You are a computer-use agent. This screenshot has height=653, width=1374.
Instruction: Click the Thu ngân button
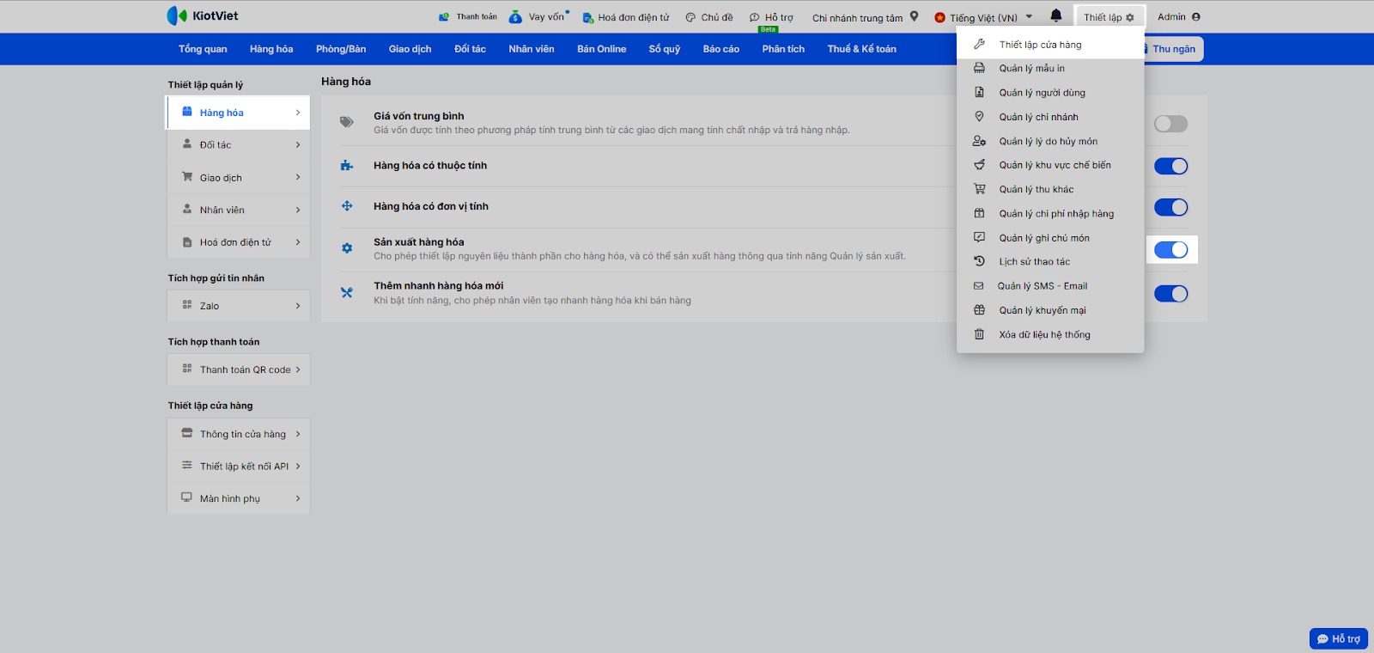coord(1173,49)
